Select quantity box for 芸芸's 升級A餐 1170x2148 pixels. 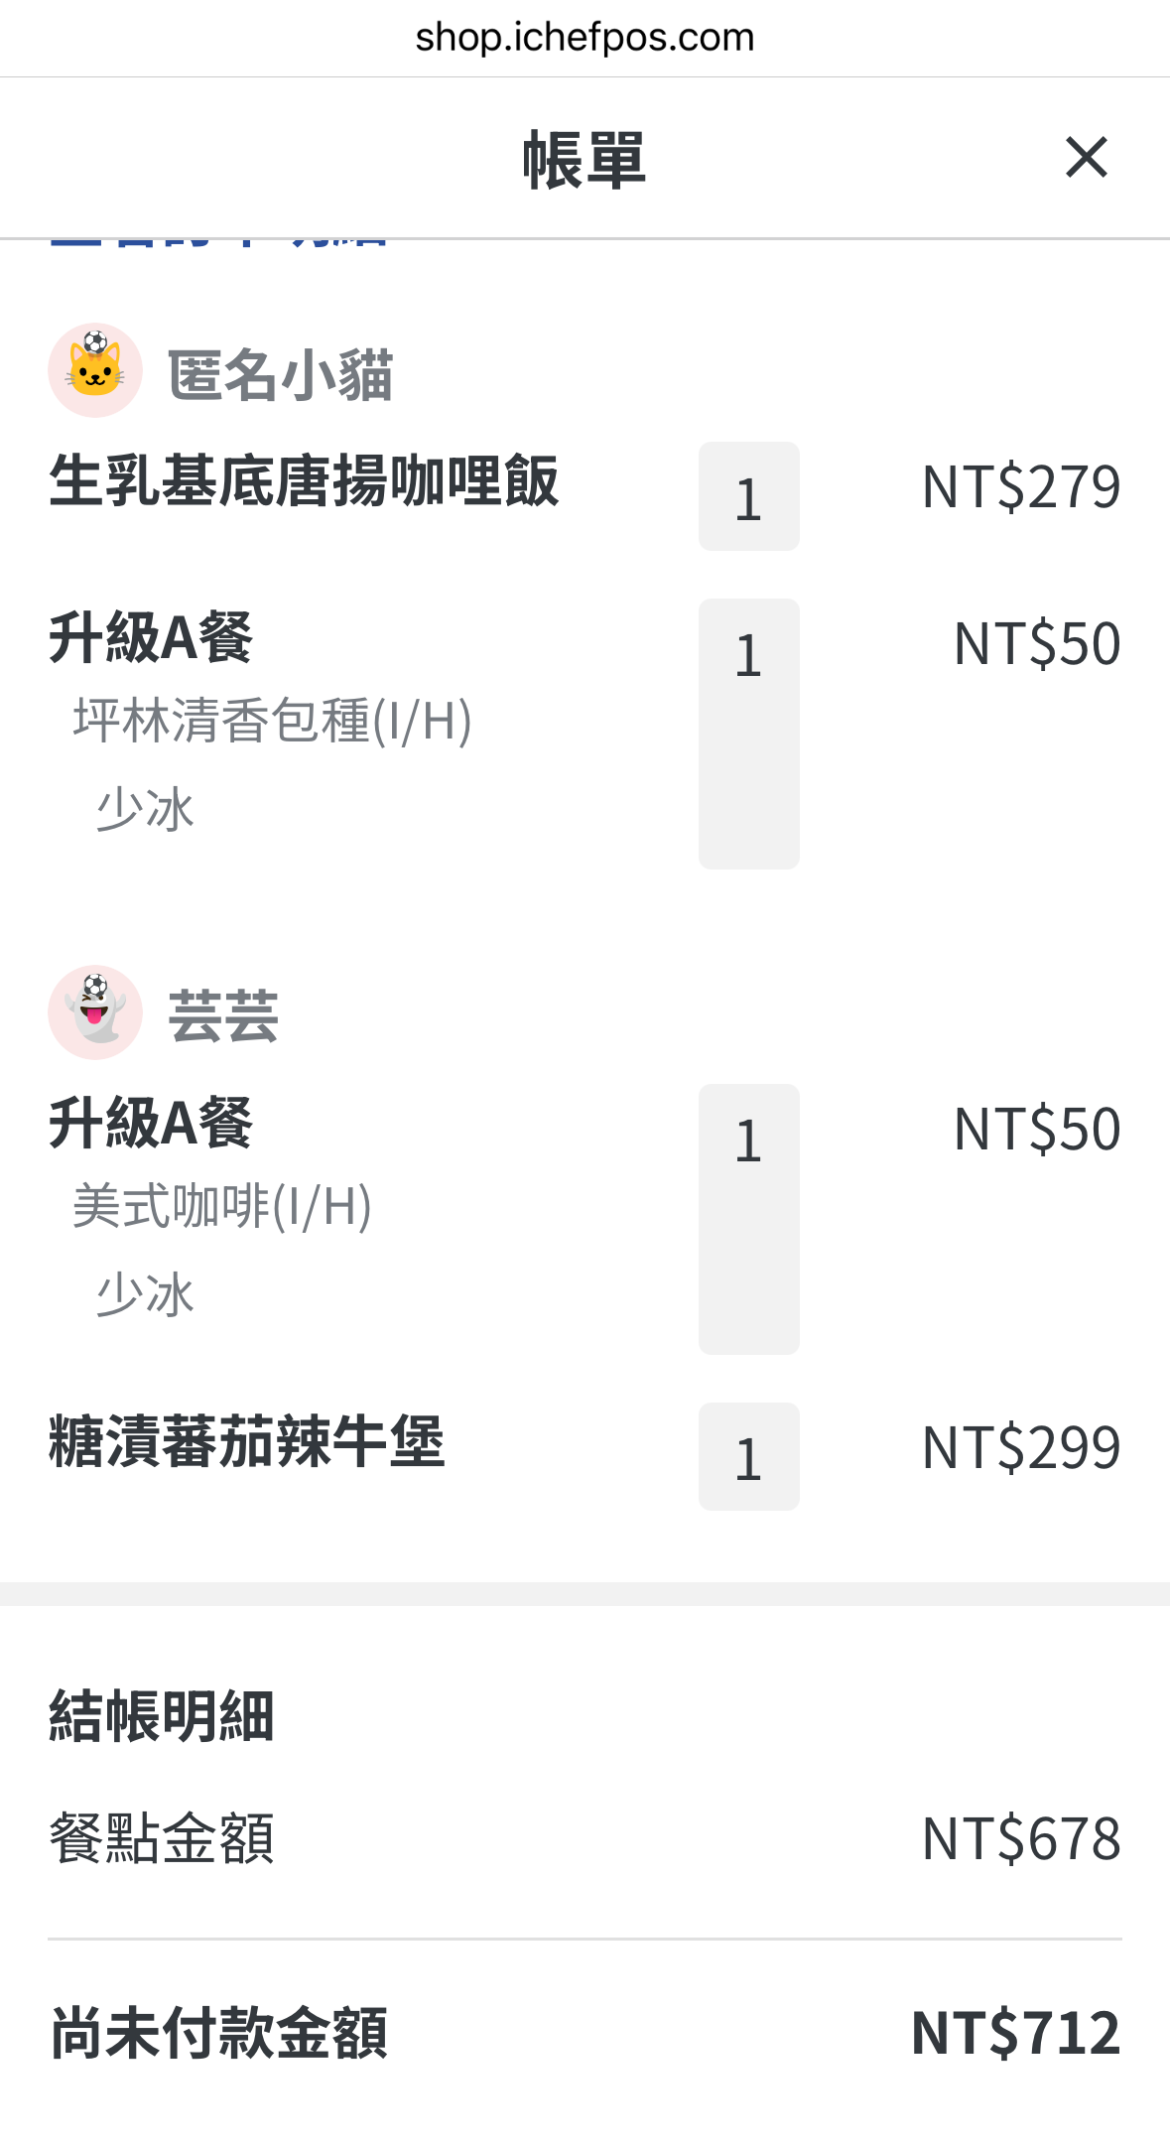pyautogui.click(x=749, y=1219)
